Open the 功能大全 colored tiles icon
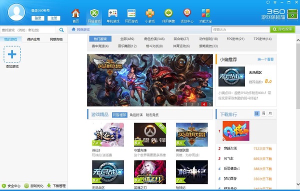 click(205, 13)
